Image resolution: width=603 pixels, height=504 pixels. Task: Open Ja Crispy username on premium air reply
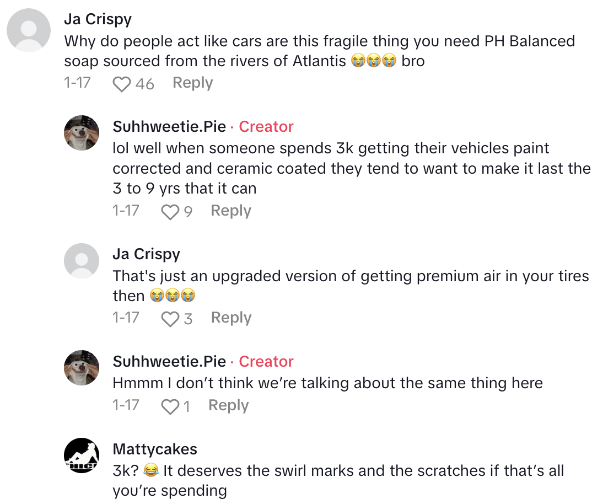[146, 254]
